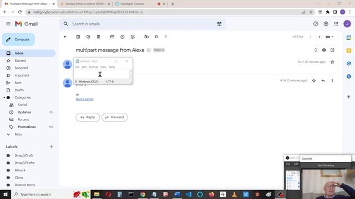
Task: Open the Notepad Format menu
Action: pyautogui.click(x=93, y=67)
